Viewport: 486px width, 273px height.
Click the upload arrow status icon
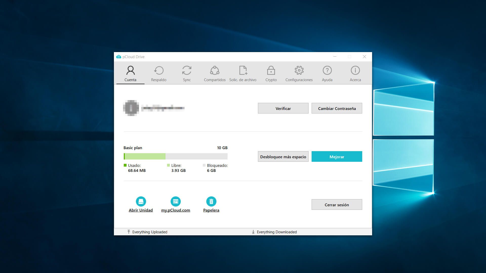pyautogui.click(x=129, y=232)
